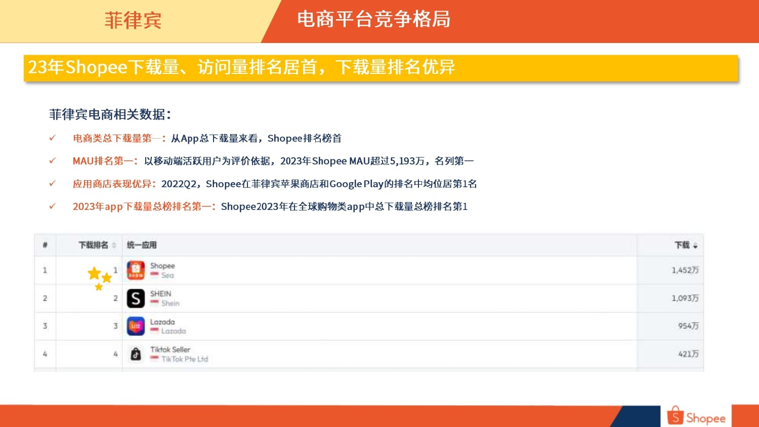Click the Shopee app icon in row 1
Viewport: 759px width, 427px height.
(136, 270)
